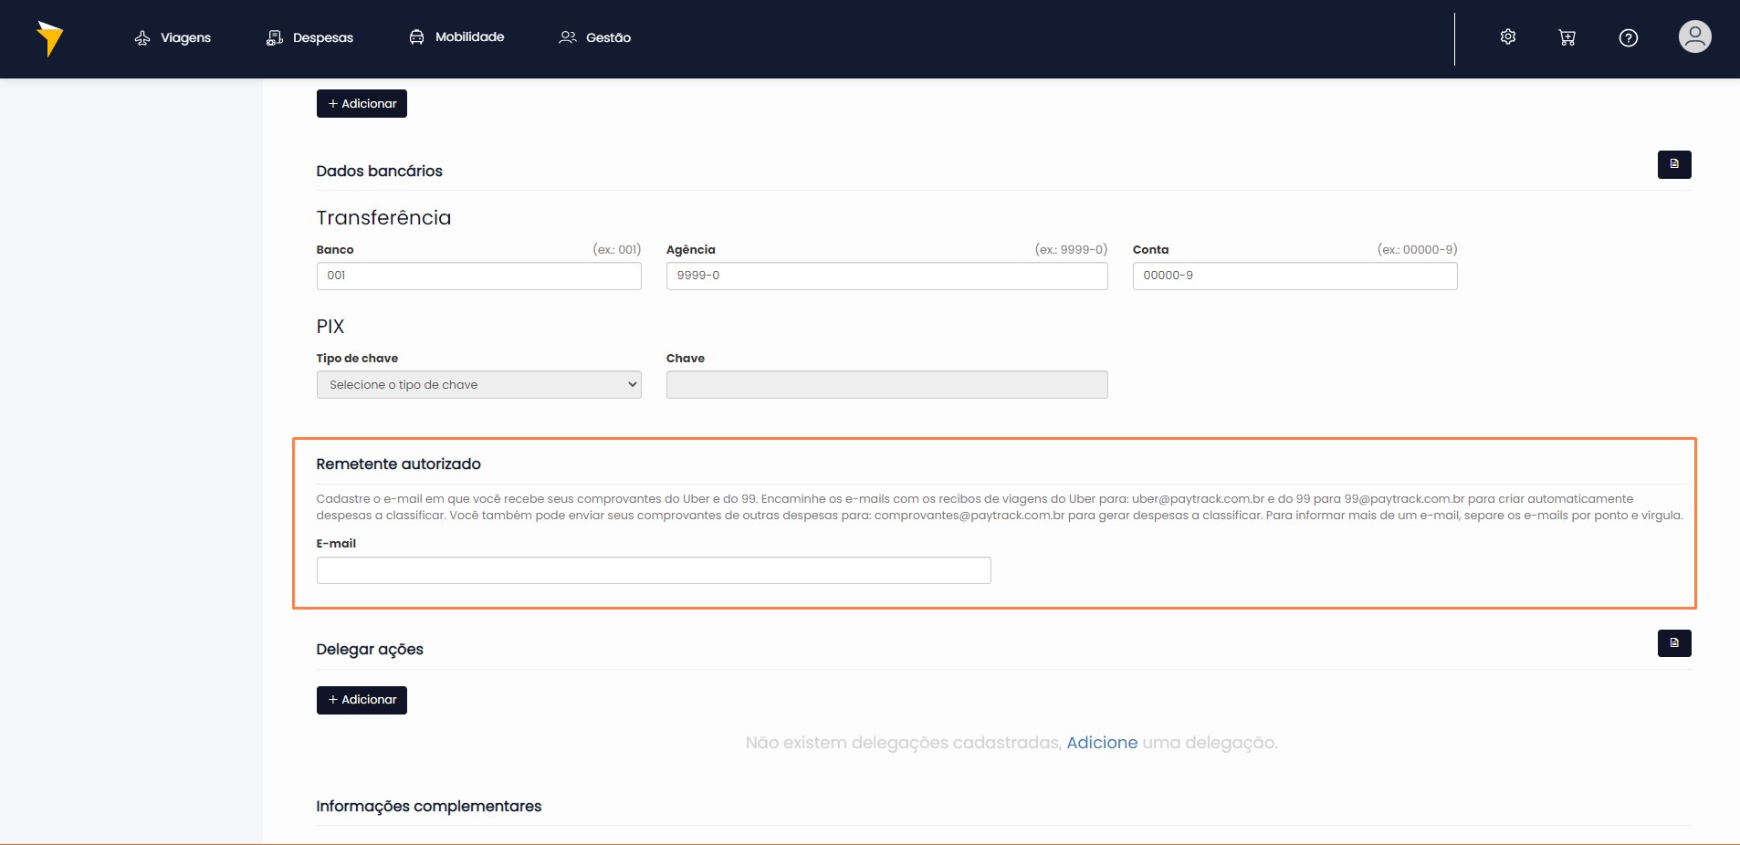Open the user profile avatar
Image resolution: width=1740 pixels, height=845 pixels.
[1694, 37]
